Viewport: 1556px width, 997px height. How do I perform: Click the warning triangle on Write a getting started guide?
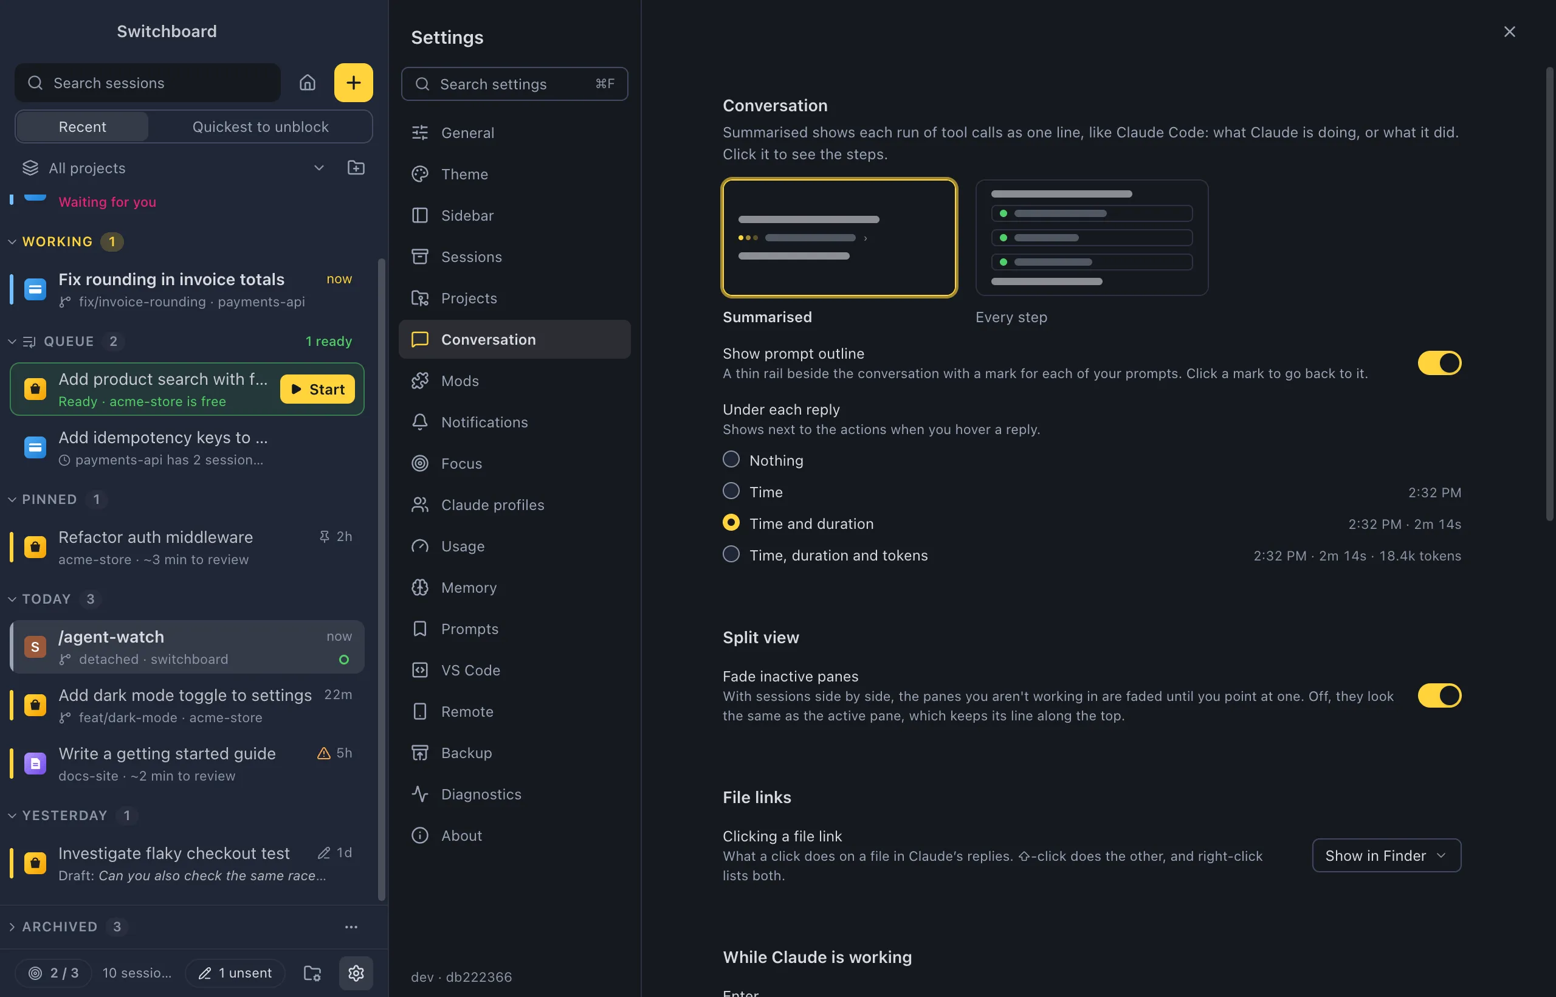click(x=323, y=752)
